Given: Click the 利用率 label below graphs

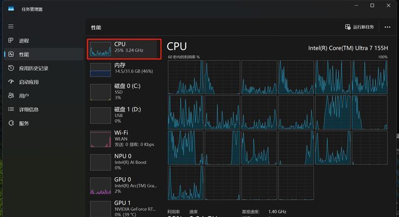Looking at the screenshot, I should click(173, 212).
